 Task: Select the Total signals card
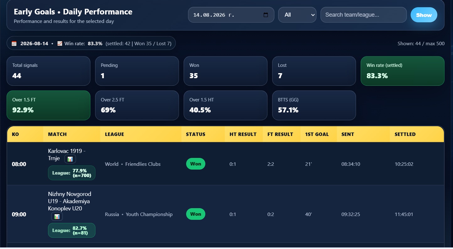(48, 71)
